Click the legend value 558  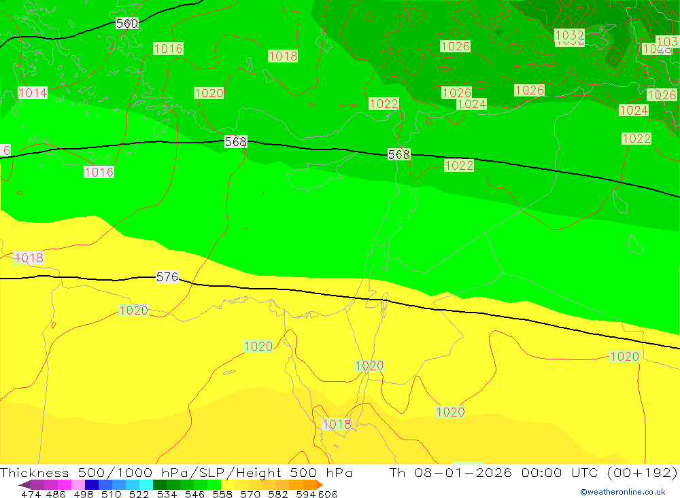click(x=222, y=494)
